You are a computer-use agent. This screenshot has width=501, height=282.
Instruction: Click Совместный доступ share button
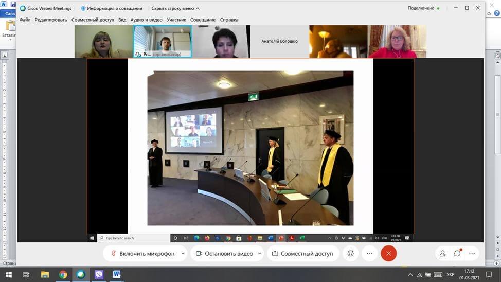click(303, 253)
